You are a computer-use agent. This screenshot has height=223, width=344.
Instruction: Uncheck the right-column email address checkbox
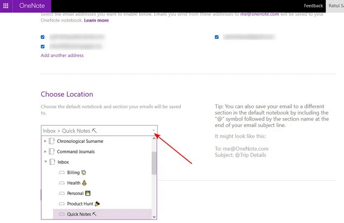pyautogui.click(x=217, y=37)
